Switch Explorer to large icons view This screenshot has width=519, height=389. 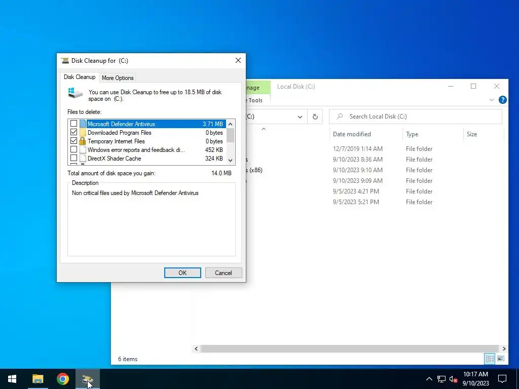click(x=501, y=359)
